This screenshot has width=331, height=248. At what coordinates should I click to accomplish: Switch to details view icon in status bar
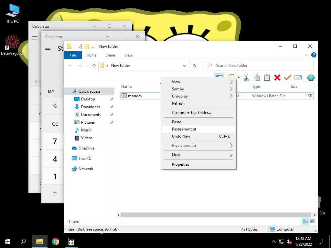point(305,221)
